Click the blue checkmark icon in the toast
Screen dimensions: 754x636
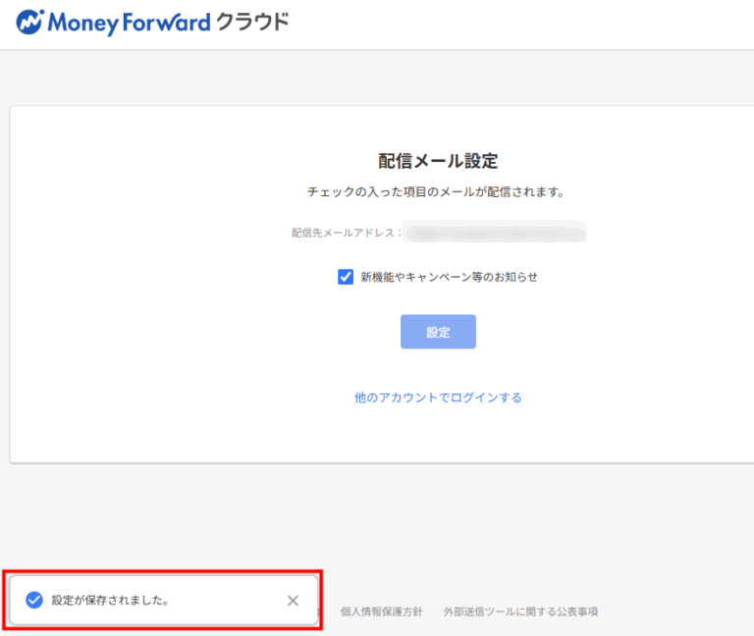34,600
